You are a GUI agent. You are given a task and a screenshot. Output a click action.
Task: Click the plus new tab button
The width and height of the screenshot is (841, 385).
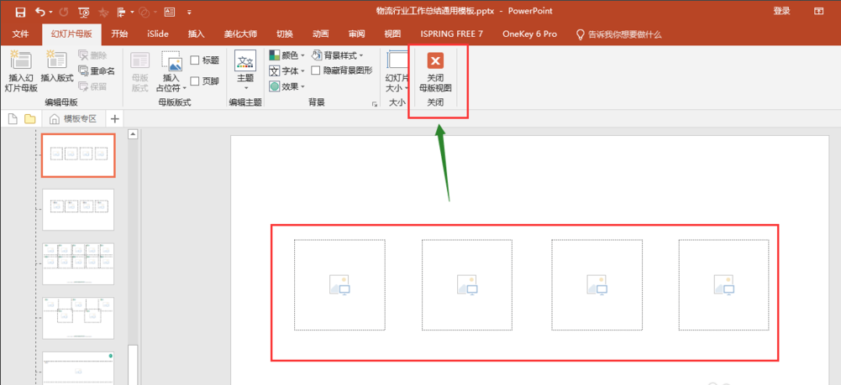click(115, 118)
